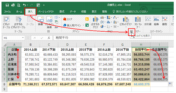Image resolution: width=176 pixels, height=93 pixels.
Task: Click the formula bar showing 期間平均
Action: pos(113,38)
